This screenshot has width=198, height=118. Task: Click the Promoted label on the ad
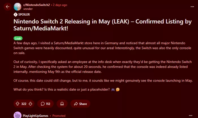59,116
